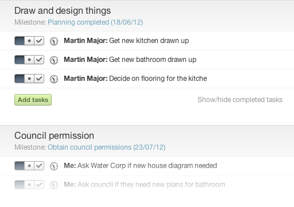
Task: Click timer icon for bathroom drawn up task
Action: point(54,60)
